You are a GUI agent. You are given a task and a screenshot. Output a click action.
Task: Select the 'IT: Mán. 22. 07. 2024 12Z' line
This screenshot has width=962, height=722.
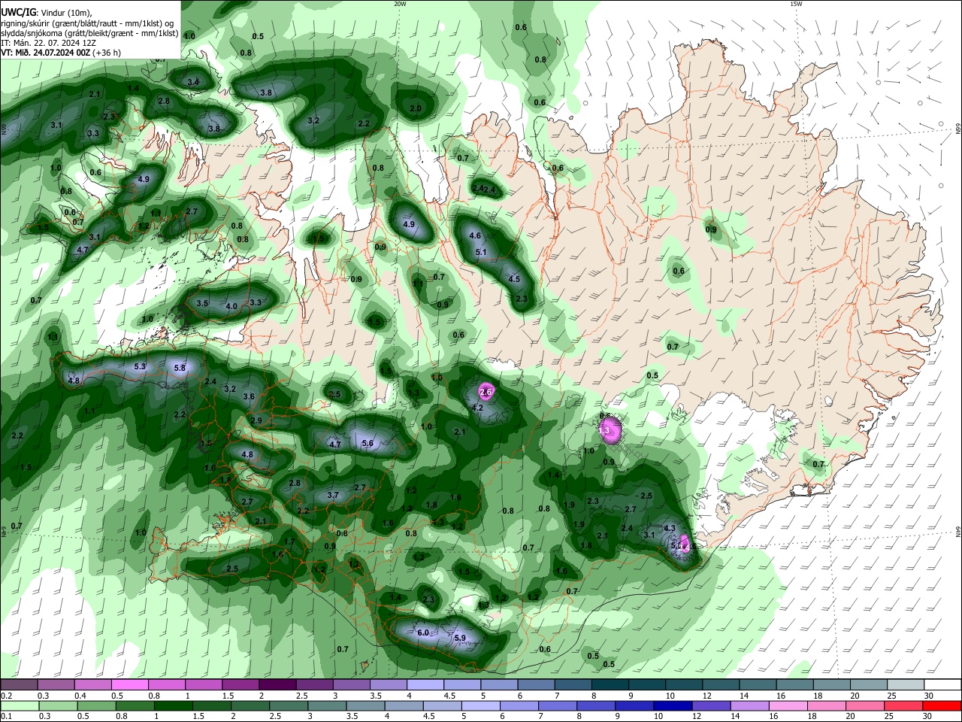pos(48,43)
